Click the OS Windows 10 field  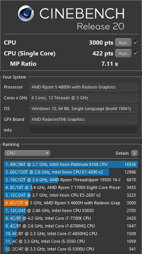point(84,109)
